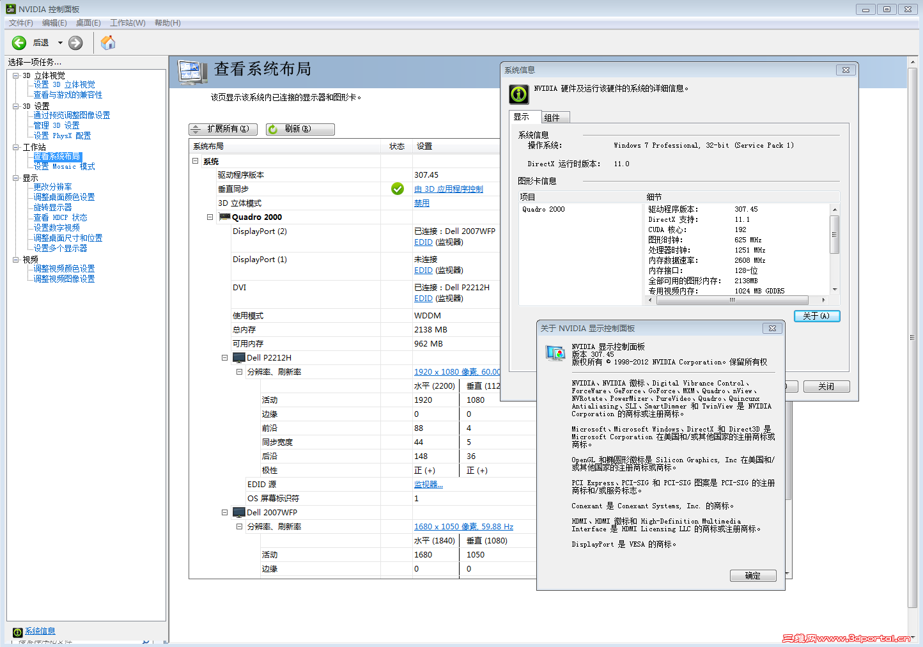The image size is (923, 647).
Task: Select the 显示 tab in 系统信息 dialog
Action: (524, 116)
